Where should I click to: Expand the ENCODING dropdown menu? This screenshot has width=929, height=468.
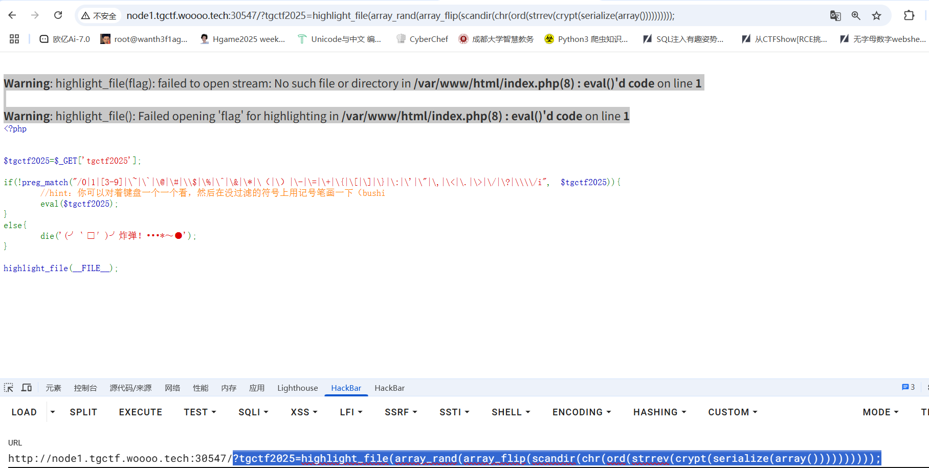(582, 412)
